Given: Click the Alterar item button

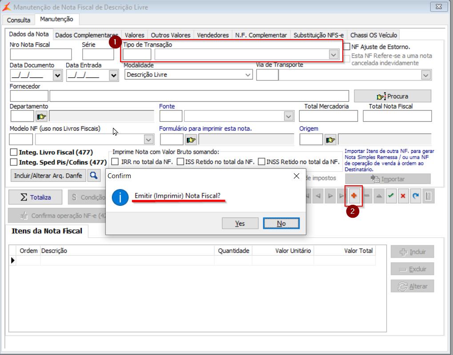Looking at the screenshot, I should click(x=412, y=286).
